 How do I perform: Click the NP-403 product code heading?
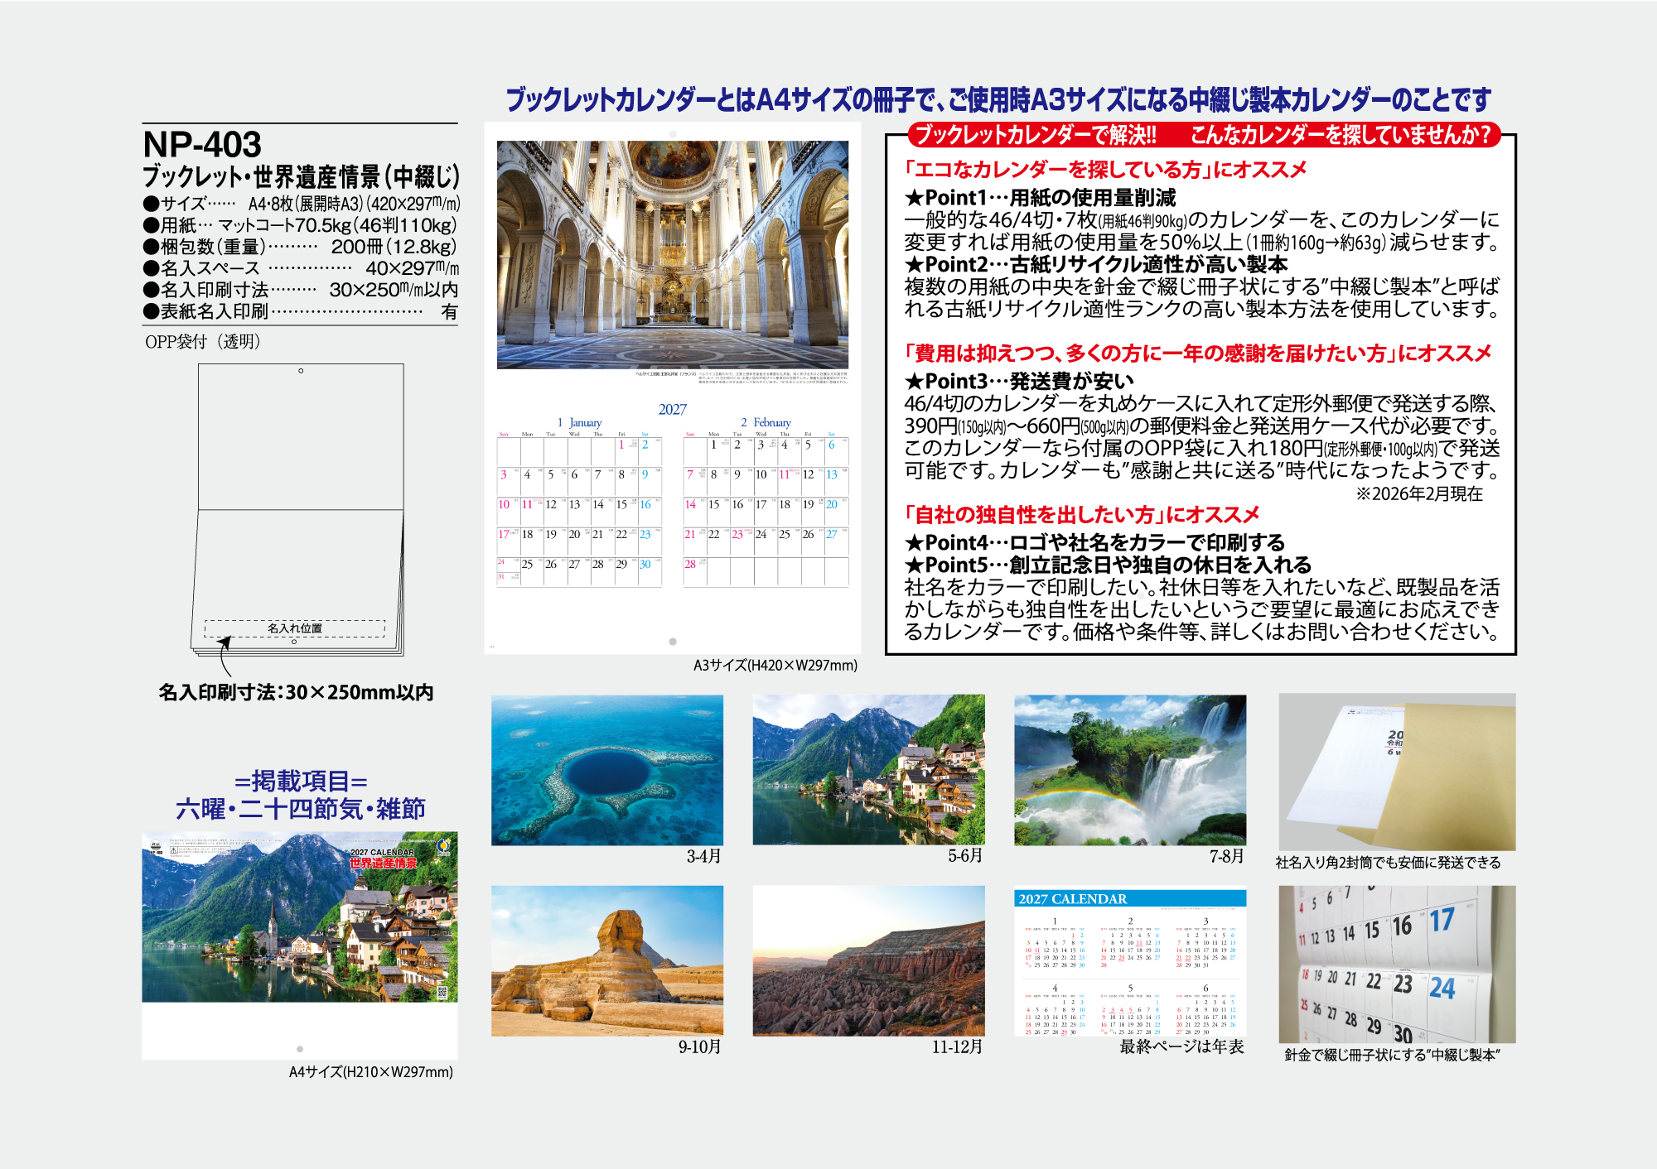[202, 145]
